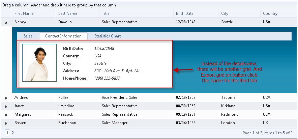
Task: Expand Janet Leverling's row details
Action: [x=6, y=106]
